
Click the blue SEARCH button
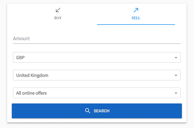pyautogui.click(x=97, y=111)
